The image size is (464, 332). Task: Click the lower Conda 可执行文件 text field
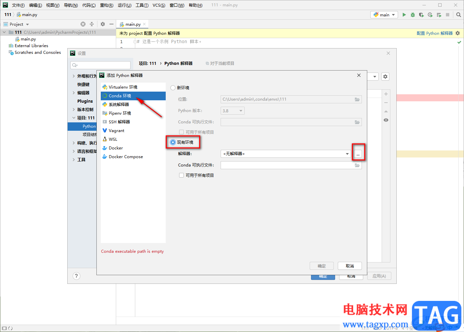(291, 165)
